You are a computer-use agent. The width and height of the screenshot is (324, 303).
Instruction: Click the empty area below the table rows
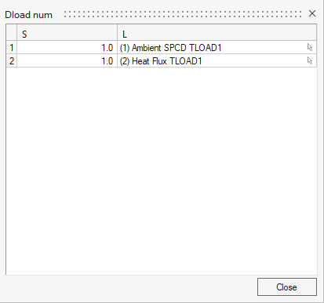(x=162, y=170)
